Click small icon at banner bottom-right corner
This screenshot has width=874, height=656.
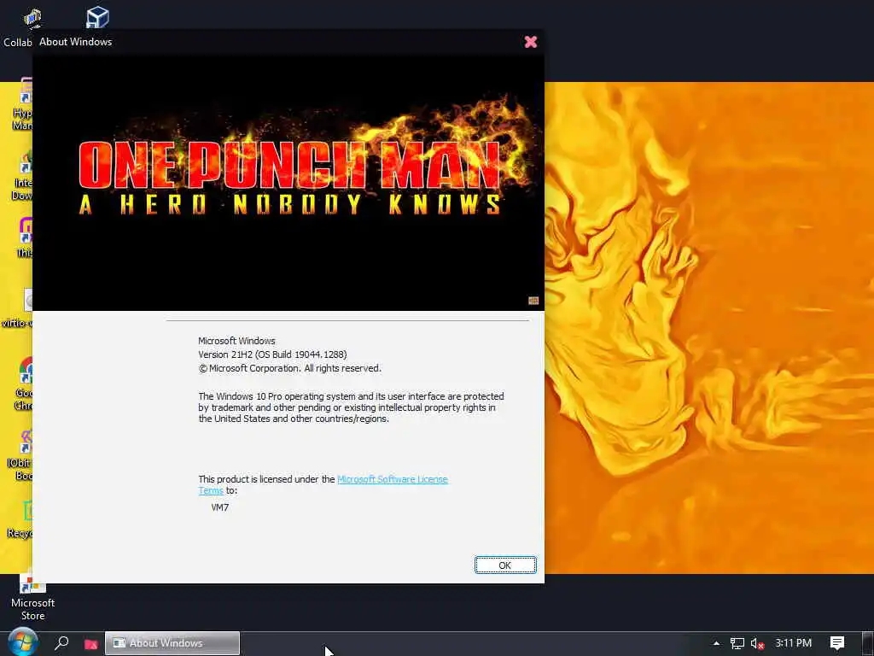[x=533, y=301]
